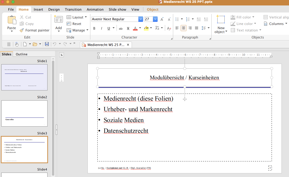Click the touch mode hand icon
289x177 pixels.
pos(17,44)
